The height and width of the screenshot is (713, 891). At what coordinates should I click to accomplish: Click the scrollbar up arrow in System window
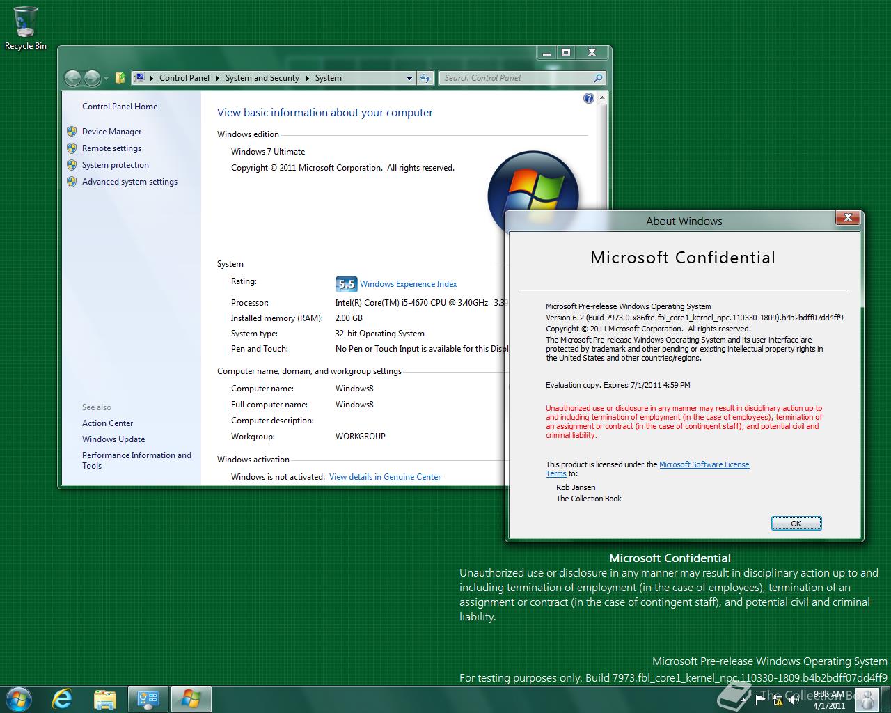(x=601, y=98)
